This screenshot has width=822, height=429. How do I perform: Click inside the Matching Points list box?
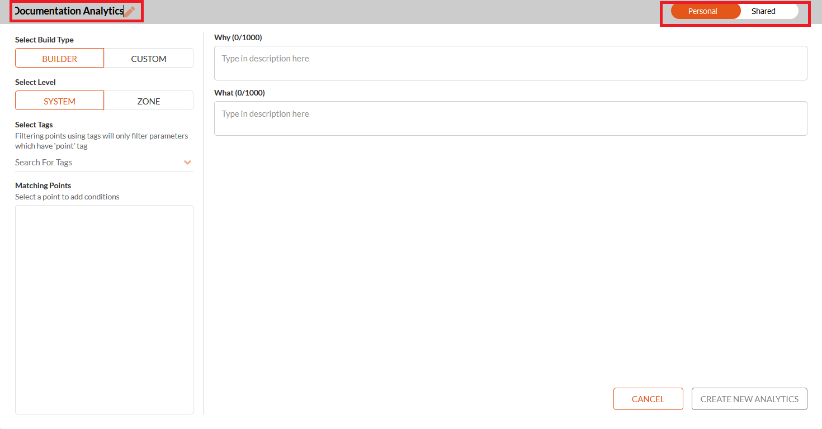tap(104, 309)
